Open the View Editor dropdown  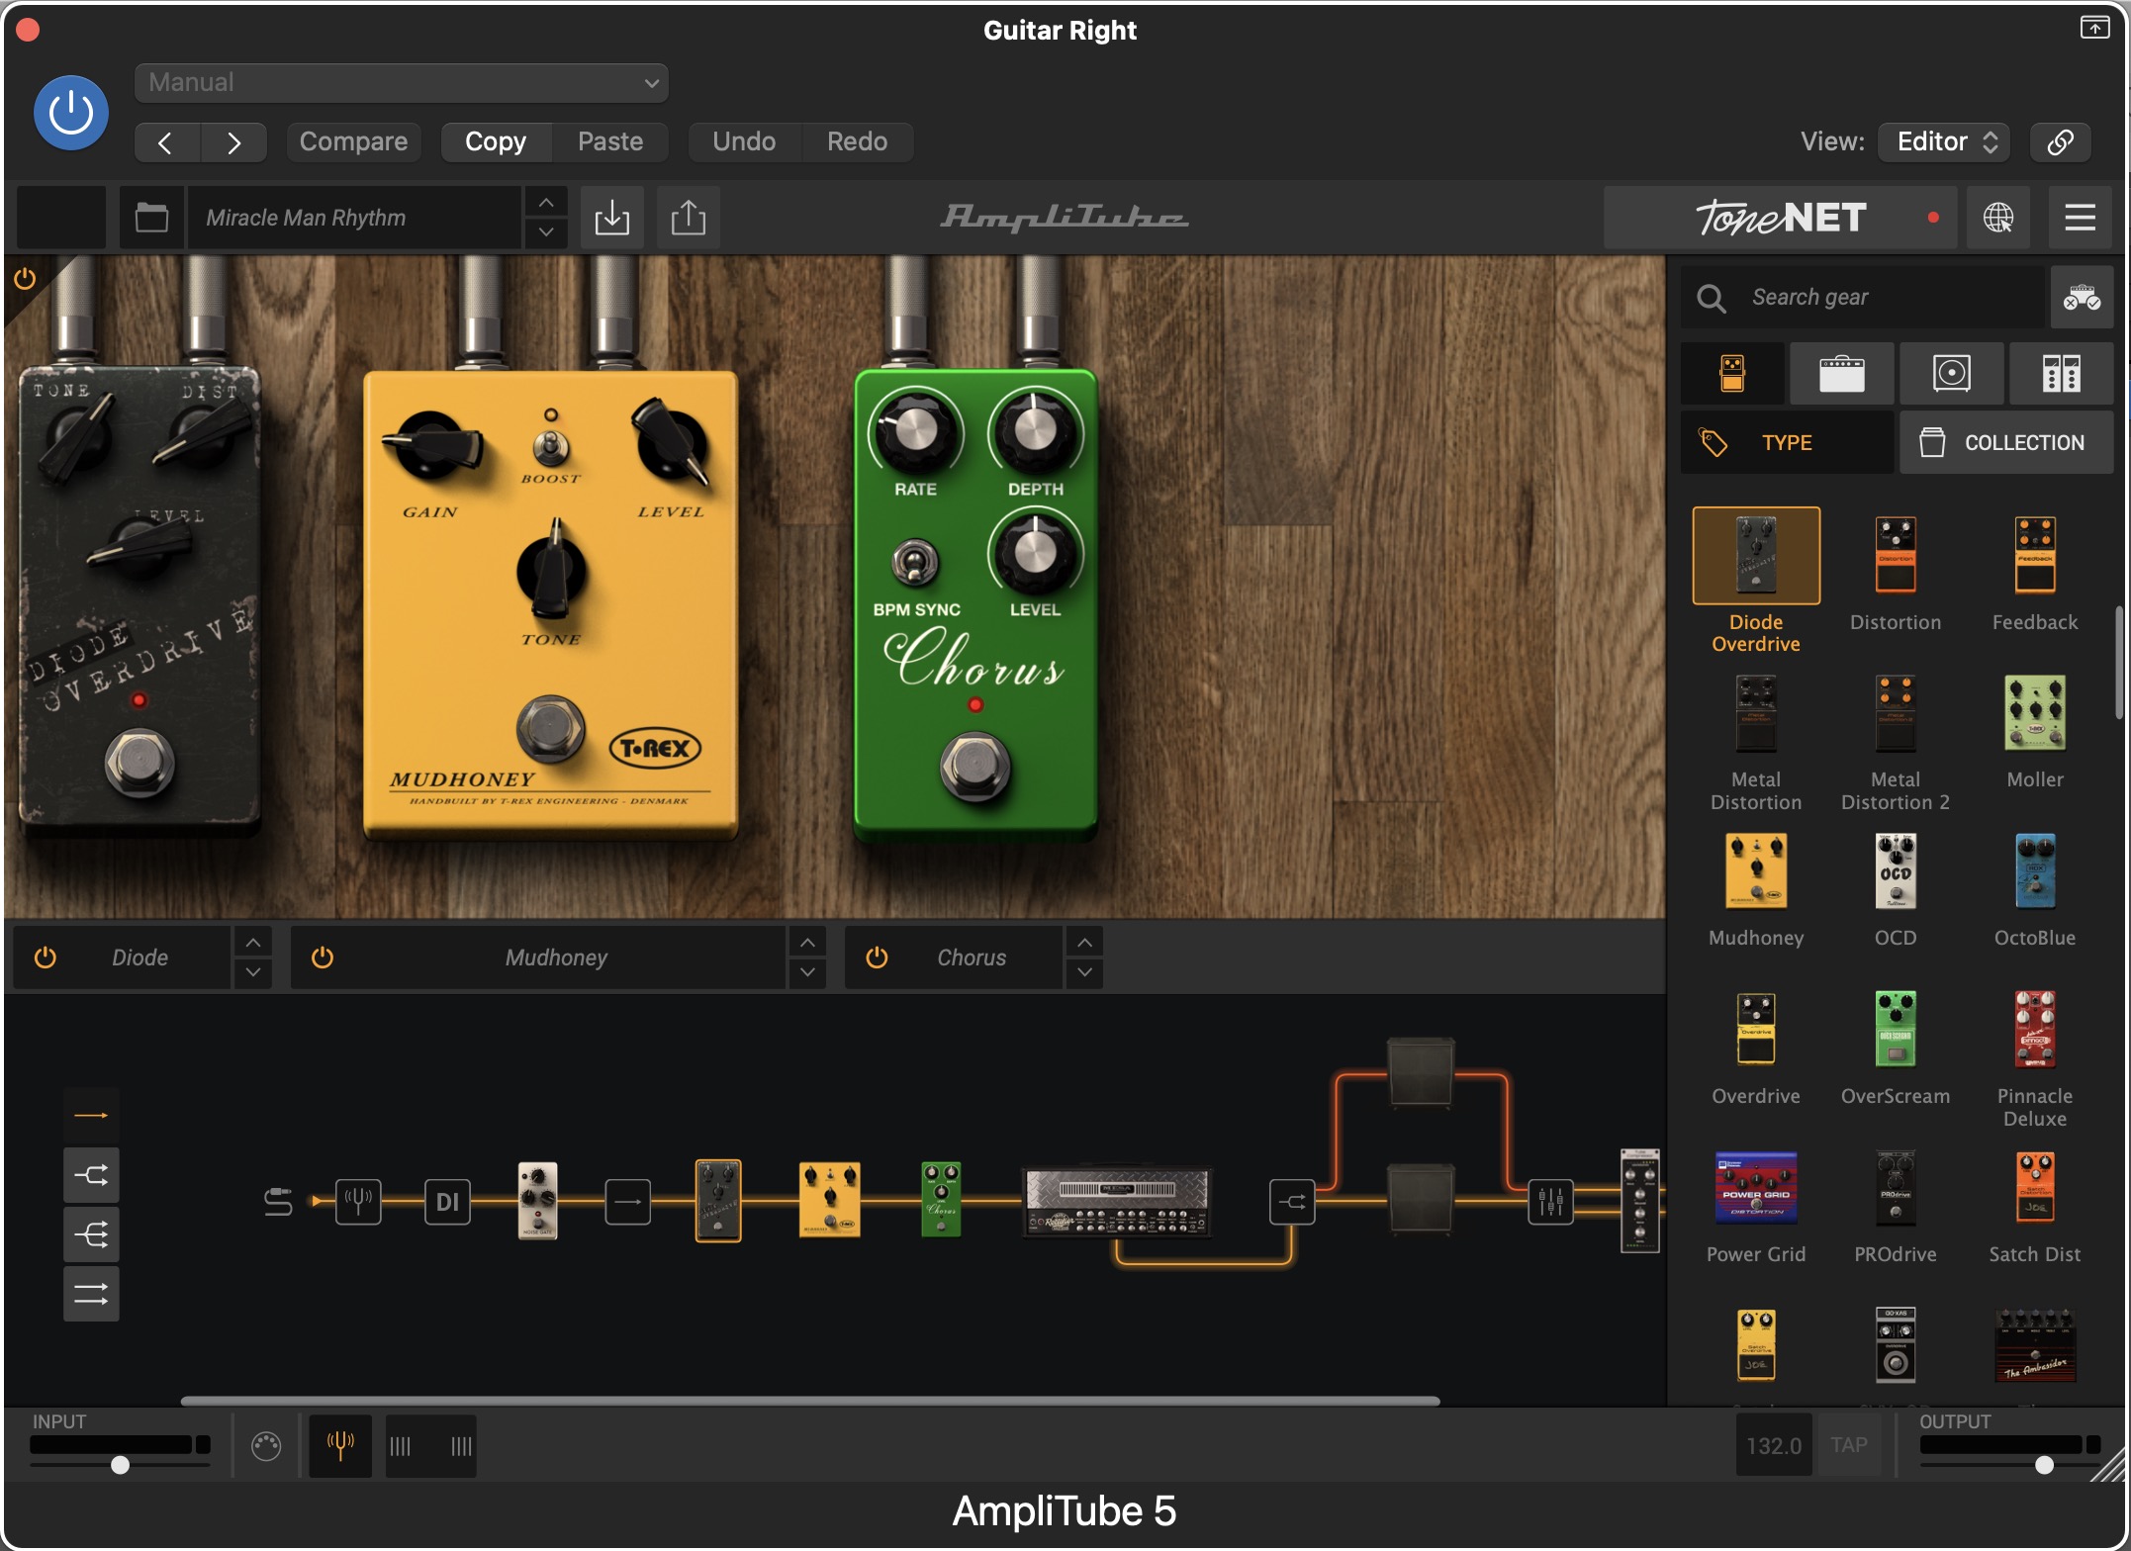tap(1945, 141)
